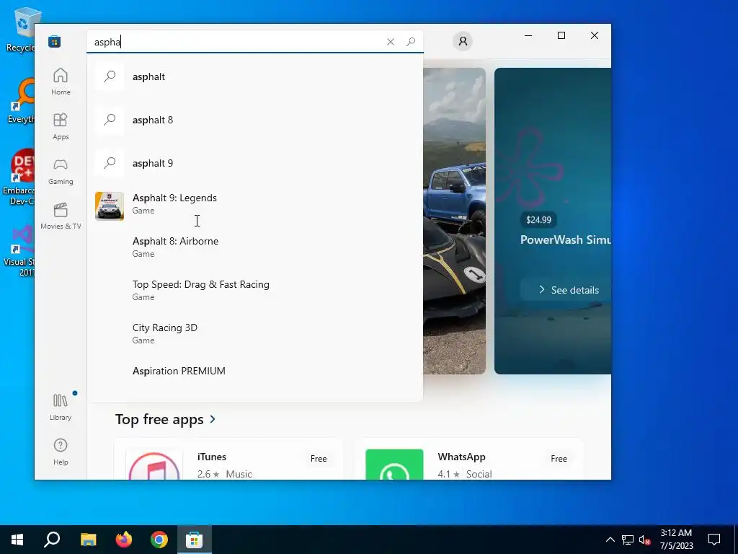The image size is (738, 554).
Task: Open File Explorer from the taskbar
Action: (x=88, y=540)
